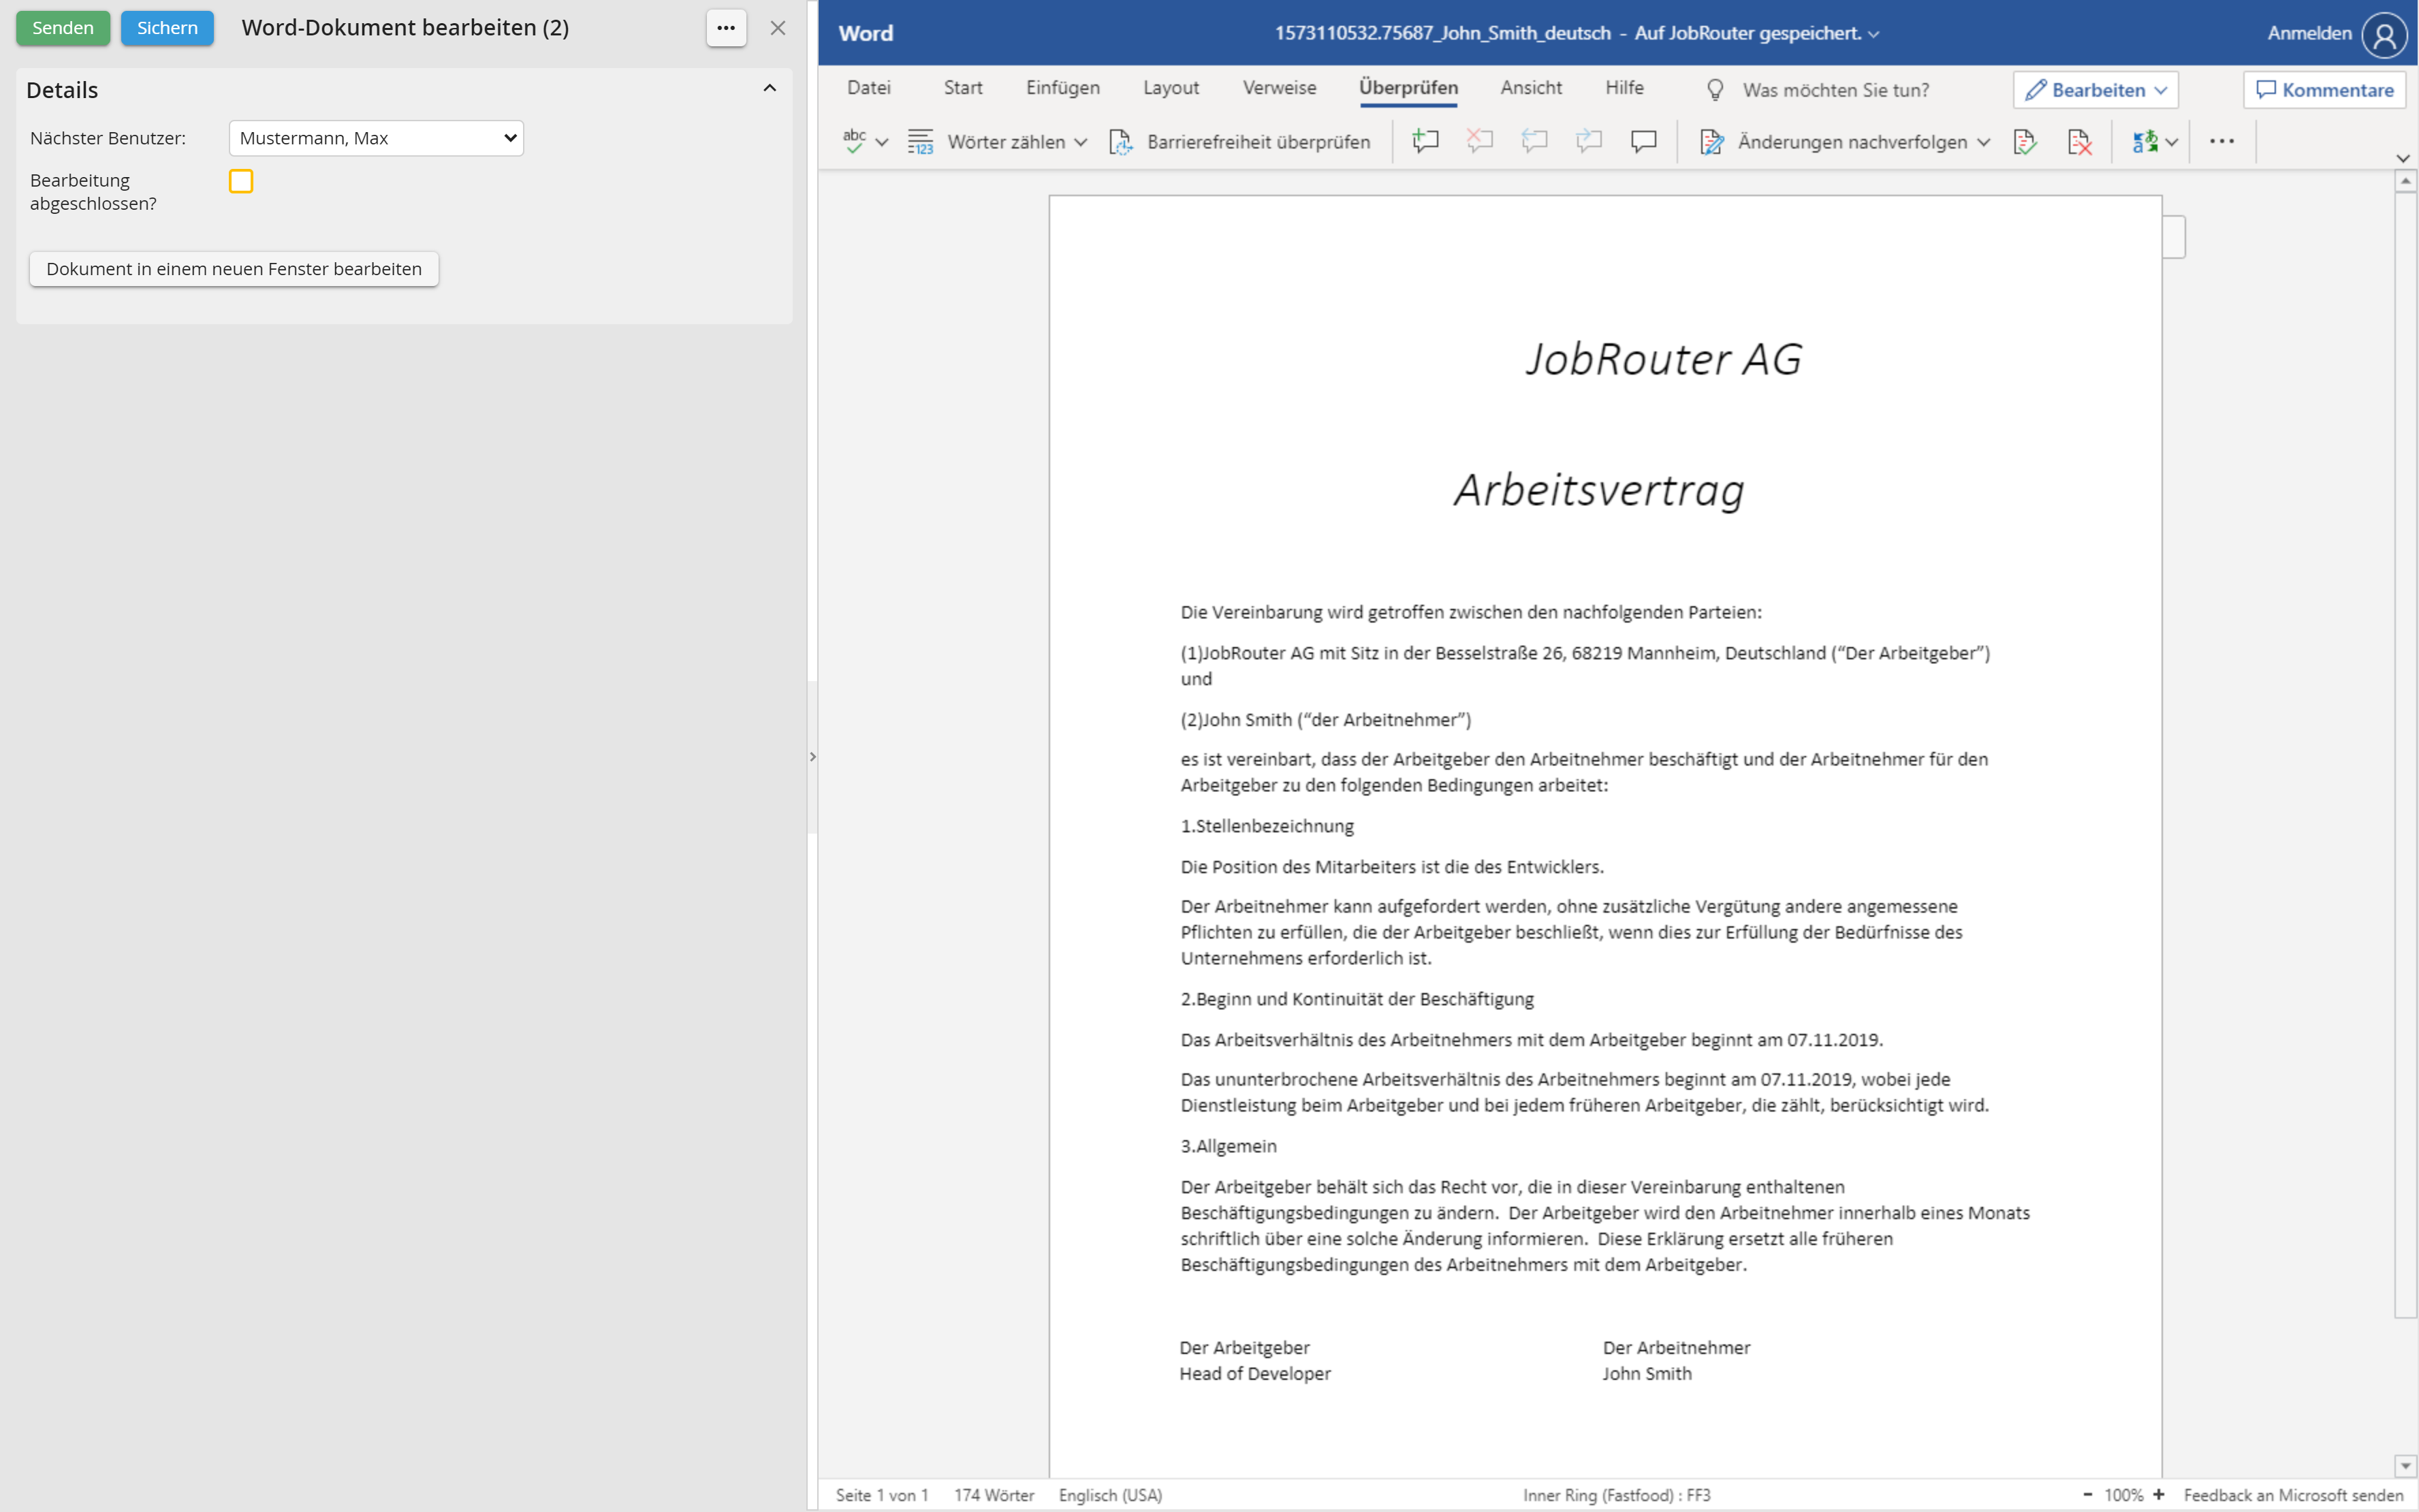Select the Überprüfen tab
2419x1512 pixels.
coord(1408,88)
